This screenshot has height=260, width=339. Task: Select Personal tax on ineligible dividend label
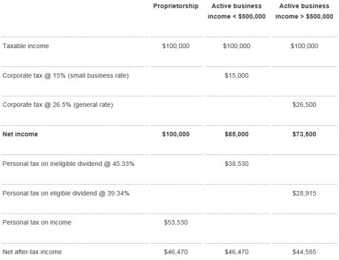[x=68, y=164]
